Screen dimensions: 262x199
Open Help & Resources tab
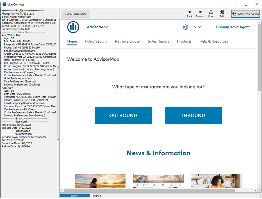[214, 41]
